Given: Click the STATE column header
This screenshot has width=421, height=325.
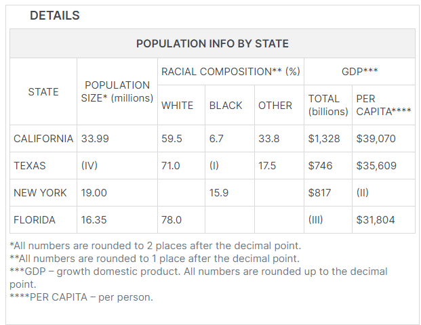Looking at the screenshot, I should pyautogui.click(x=43, y=92).
